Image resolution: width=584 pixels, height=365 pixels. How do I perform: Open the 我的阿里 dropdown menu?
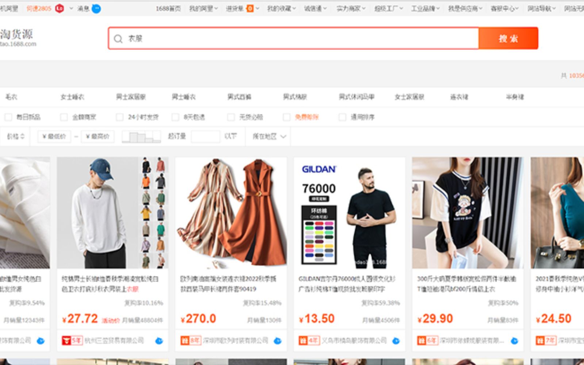203,8
